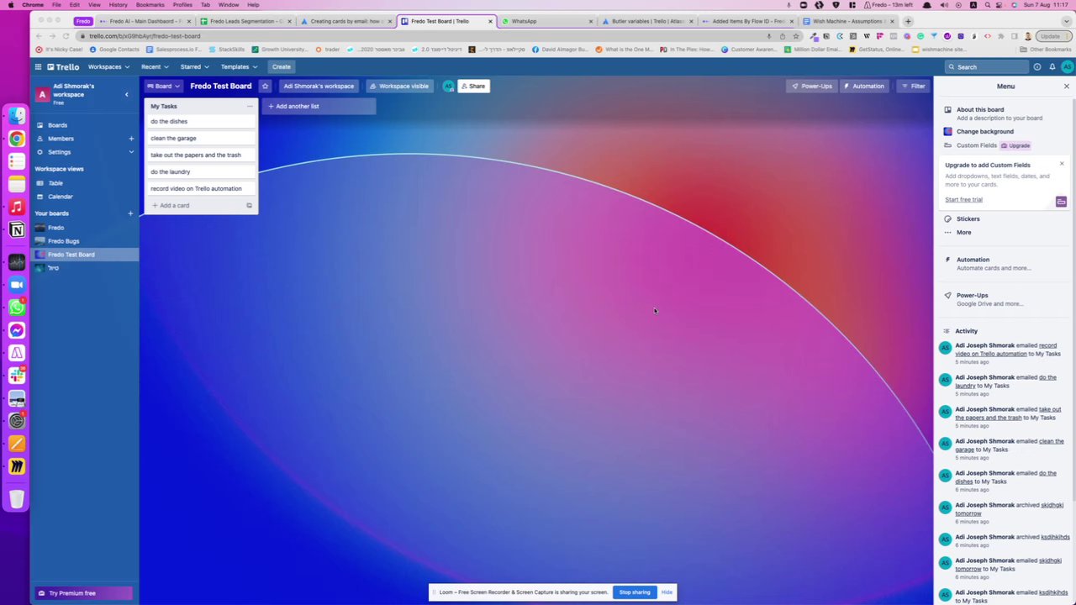Click Add another list
This screenshot has width=1076, height=605.
[x=319, y=106]
